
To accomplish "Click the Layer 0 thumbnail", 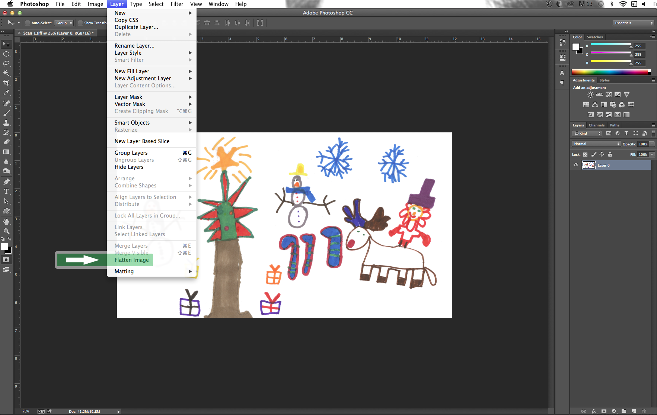I will [589, 165].
